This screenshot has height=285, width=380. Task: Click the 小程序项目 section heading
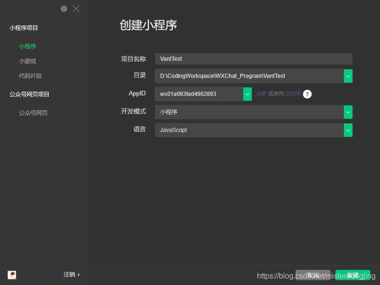click(23, 28)
